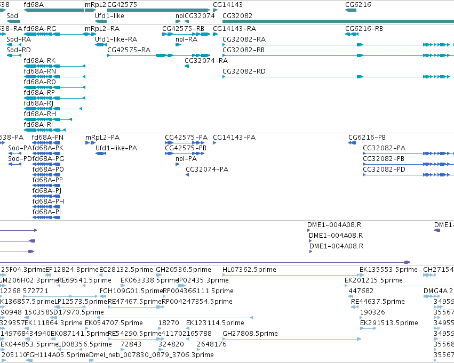Image resolution: width=454 pixels, height=363 pixels.
Task: Open the CG32082-RB transcript label
Action: coord(243,50)
